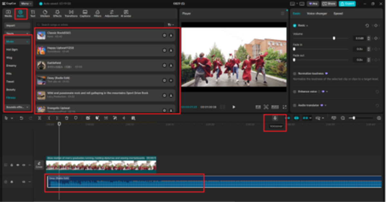Click the zoom-out icon beside timeline zoom slider

(x=343, y=118)
